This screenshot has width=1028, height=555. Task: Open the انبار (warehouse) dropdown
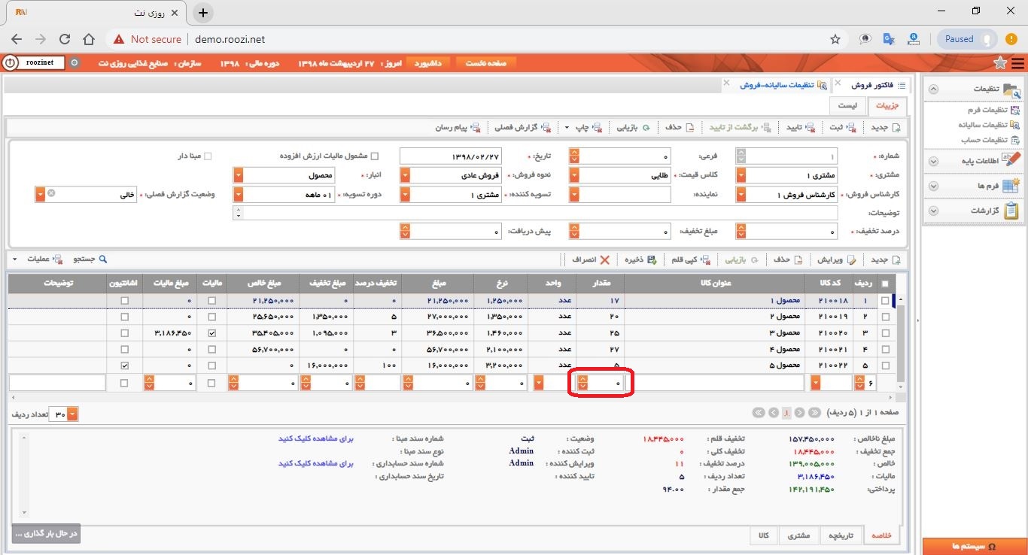[239, 176]
